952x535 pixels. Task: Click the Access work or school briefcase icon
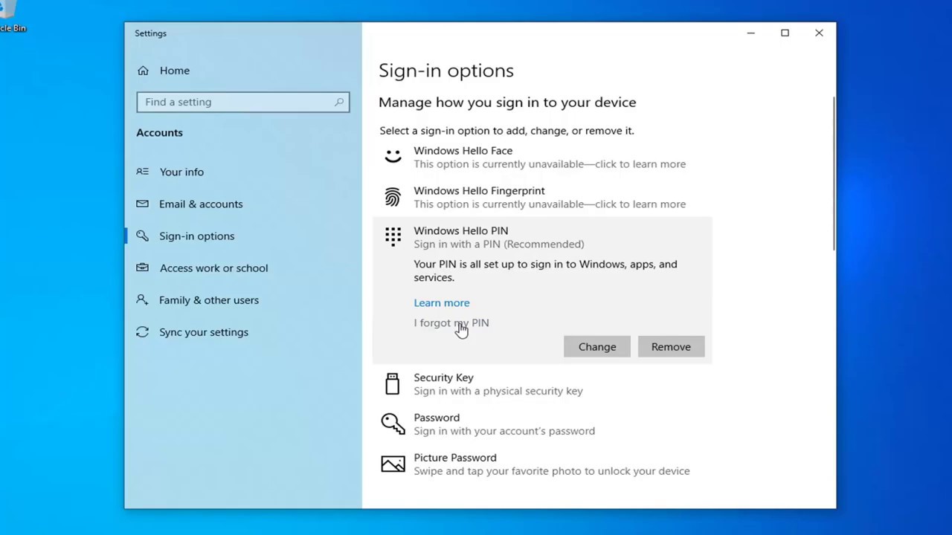(142, 267)
